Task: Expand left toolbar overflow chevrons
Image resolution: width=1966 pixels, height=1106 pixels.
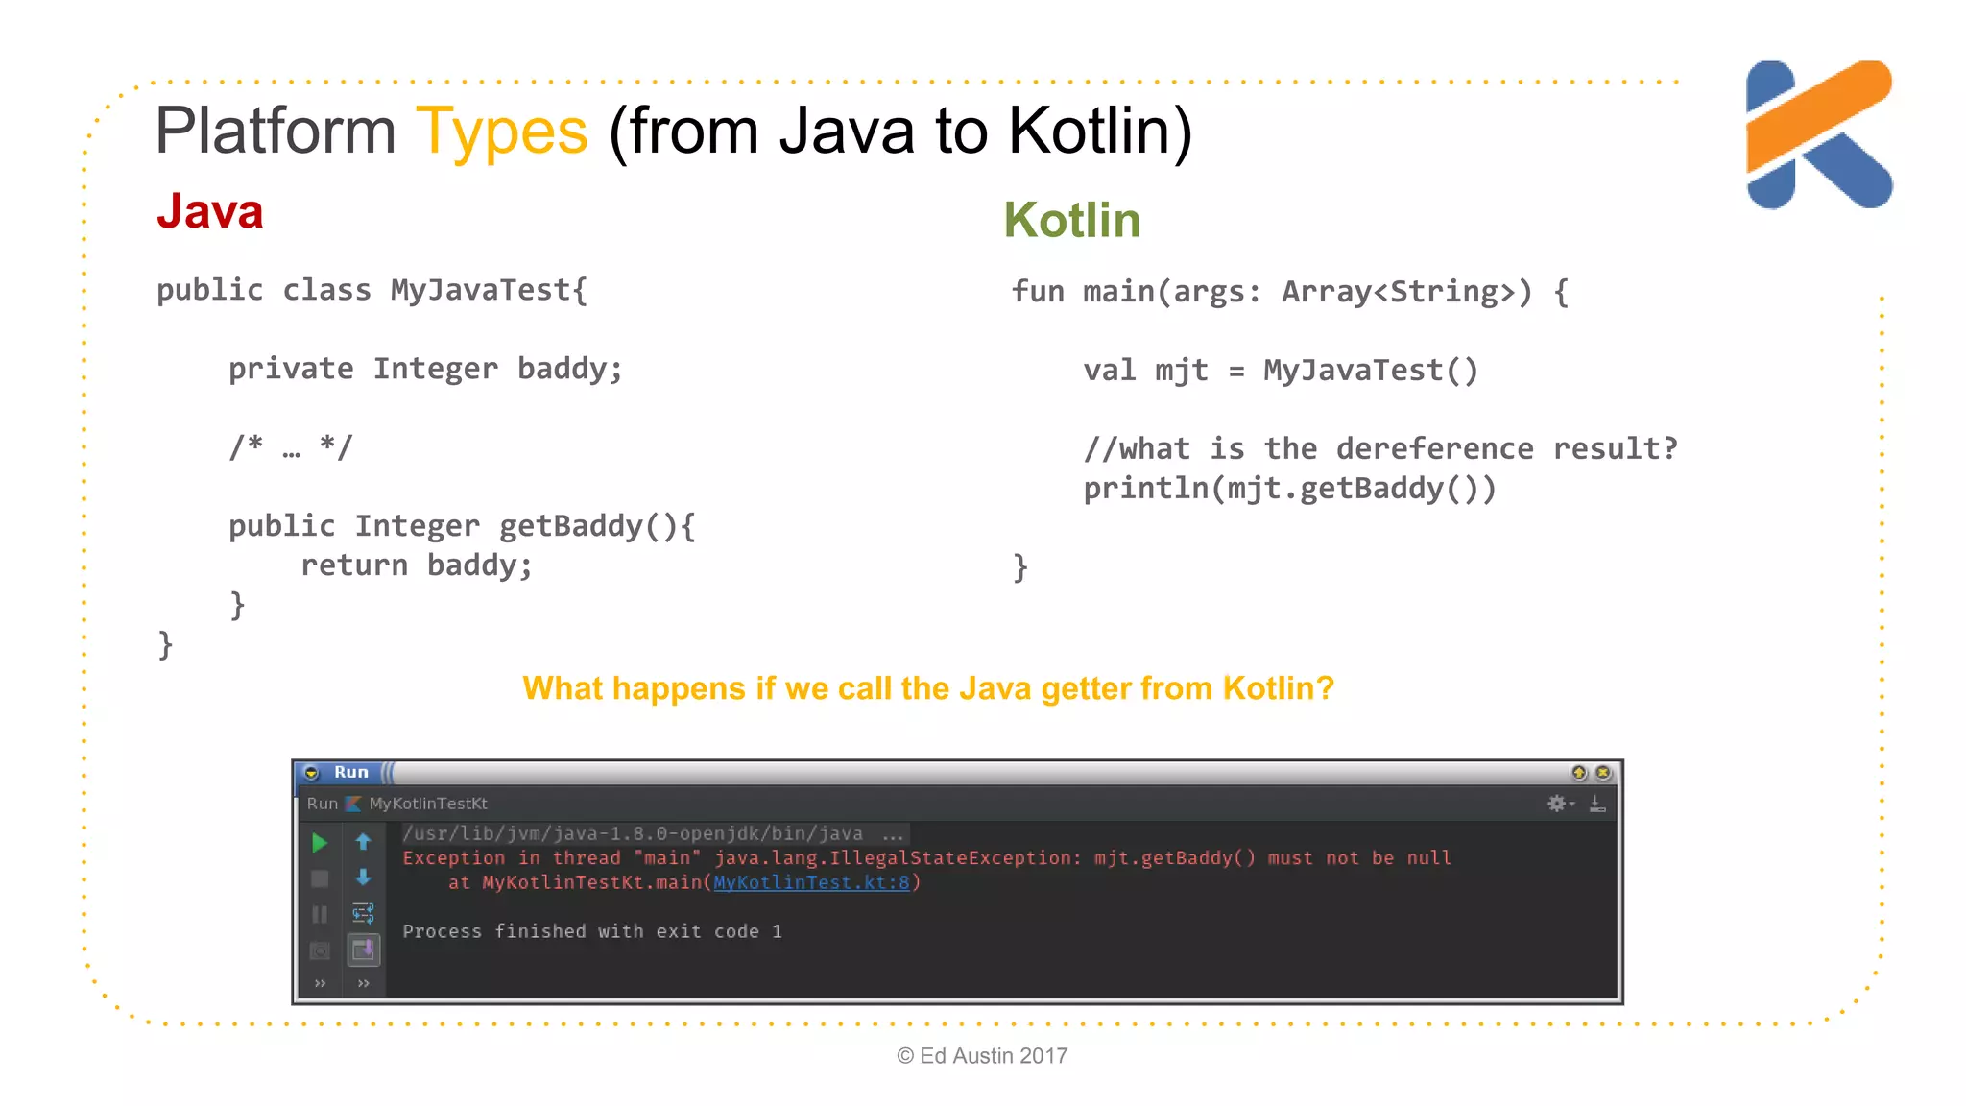Action: 320,983
